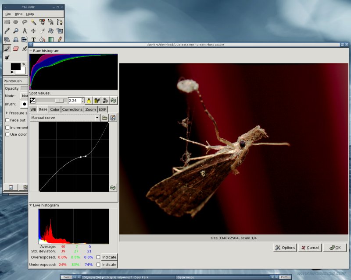Load a curve using the folder icon

click(x=105, y=118)
